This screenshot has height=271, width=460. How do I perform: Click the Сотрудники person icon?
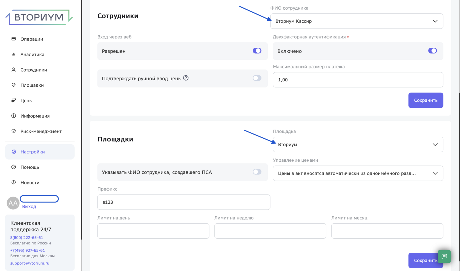13,70
